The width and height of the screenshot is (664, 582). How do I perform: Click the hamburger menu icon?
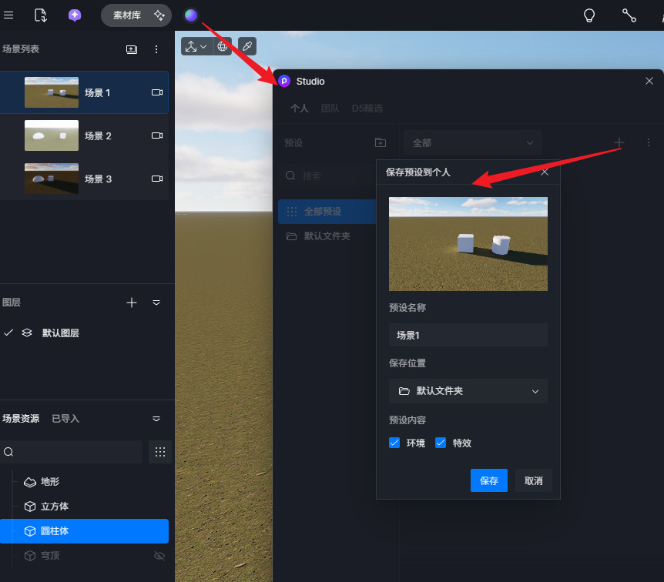pyautogui.click(x=8, y=15)
